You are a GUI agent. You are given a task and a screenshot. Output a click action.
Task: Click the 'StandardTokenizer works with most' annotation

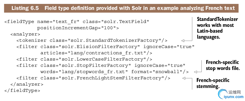click(217, 28)
